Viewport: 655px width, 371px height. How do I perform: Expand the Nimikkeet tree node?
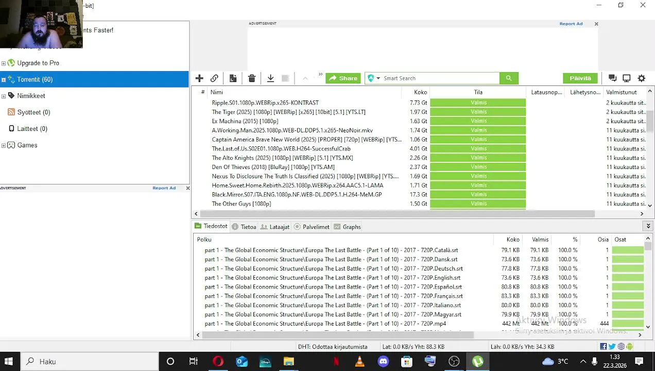point(4,96)
